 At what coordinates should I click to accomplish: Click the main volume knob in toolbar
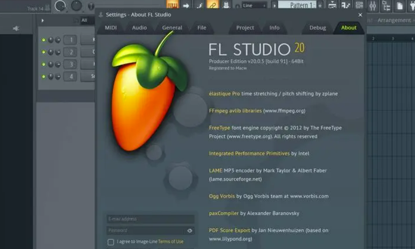coord(60,5)
